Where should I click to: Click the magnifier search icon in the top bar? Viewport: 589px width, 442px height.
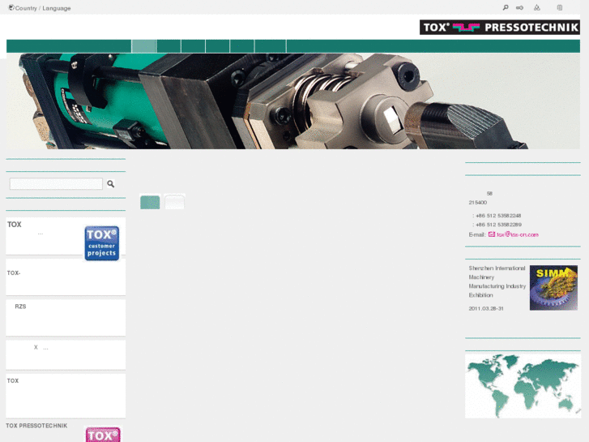(506, 7)
